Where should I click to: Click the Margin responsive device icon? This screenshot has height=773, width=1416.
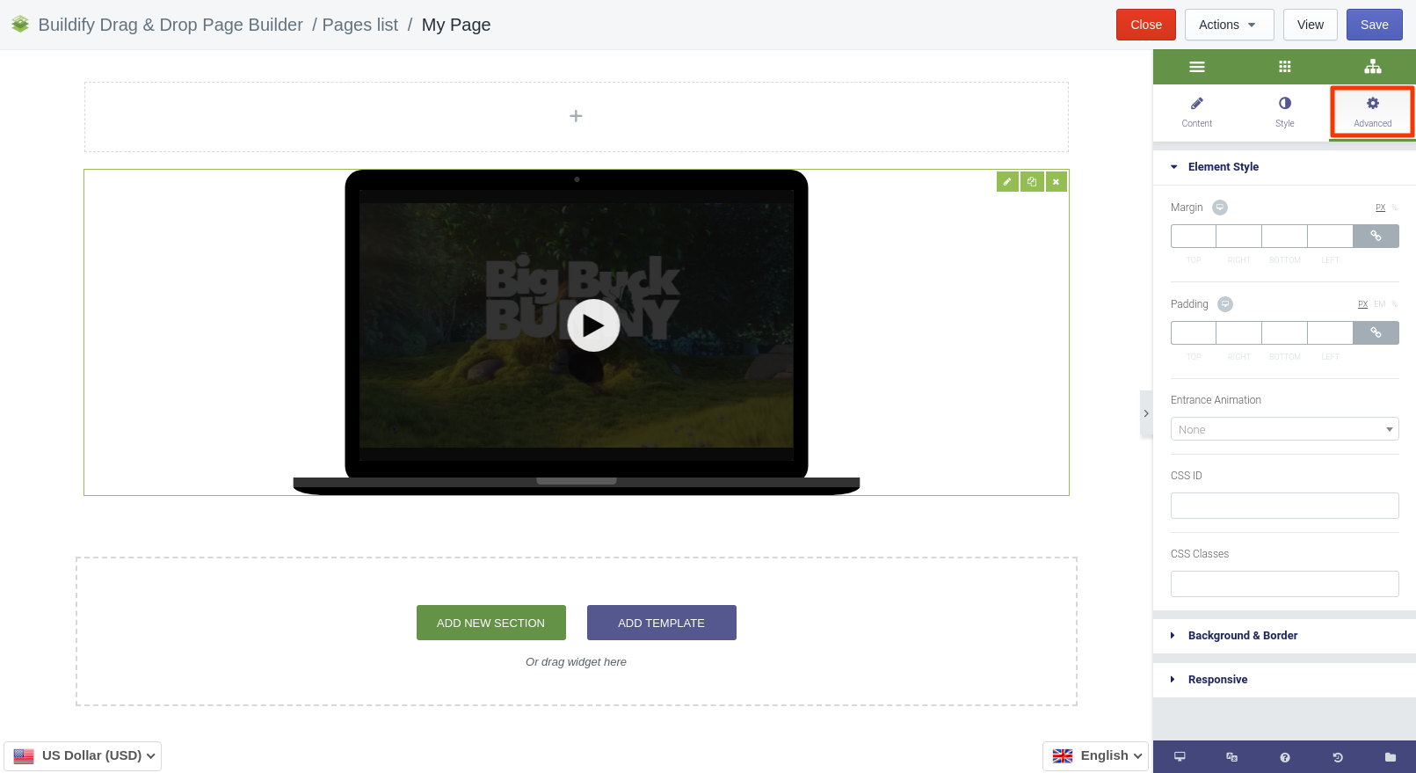pos(1220,208)
